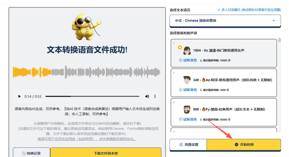289x157 pixels.
Task: Preview 阿泽 voice via 试听音色
Action: (x=188, y=90)
